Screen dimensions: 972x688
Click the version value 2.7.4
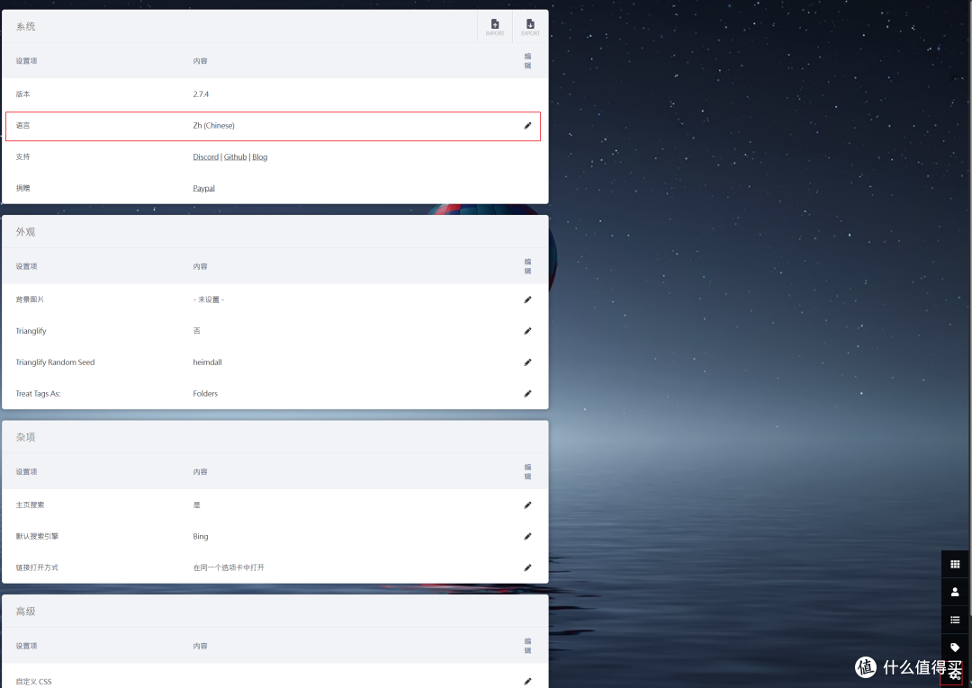tap(201, 94)
